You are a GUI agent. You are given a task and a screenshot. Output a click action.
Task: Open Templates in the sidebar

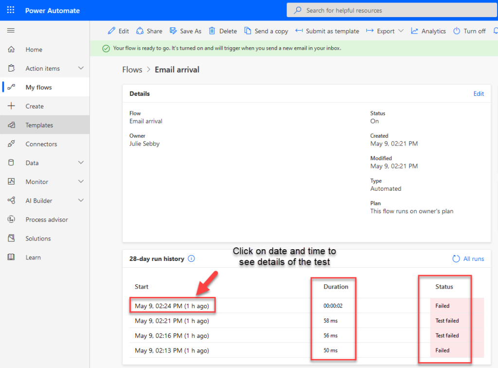point(45,125)
